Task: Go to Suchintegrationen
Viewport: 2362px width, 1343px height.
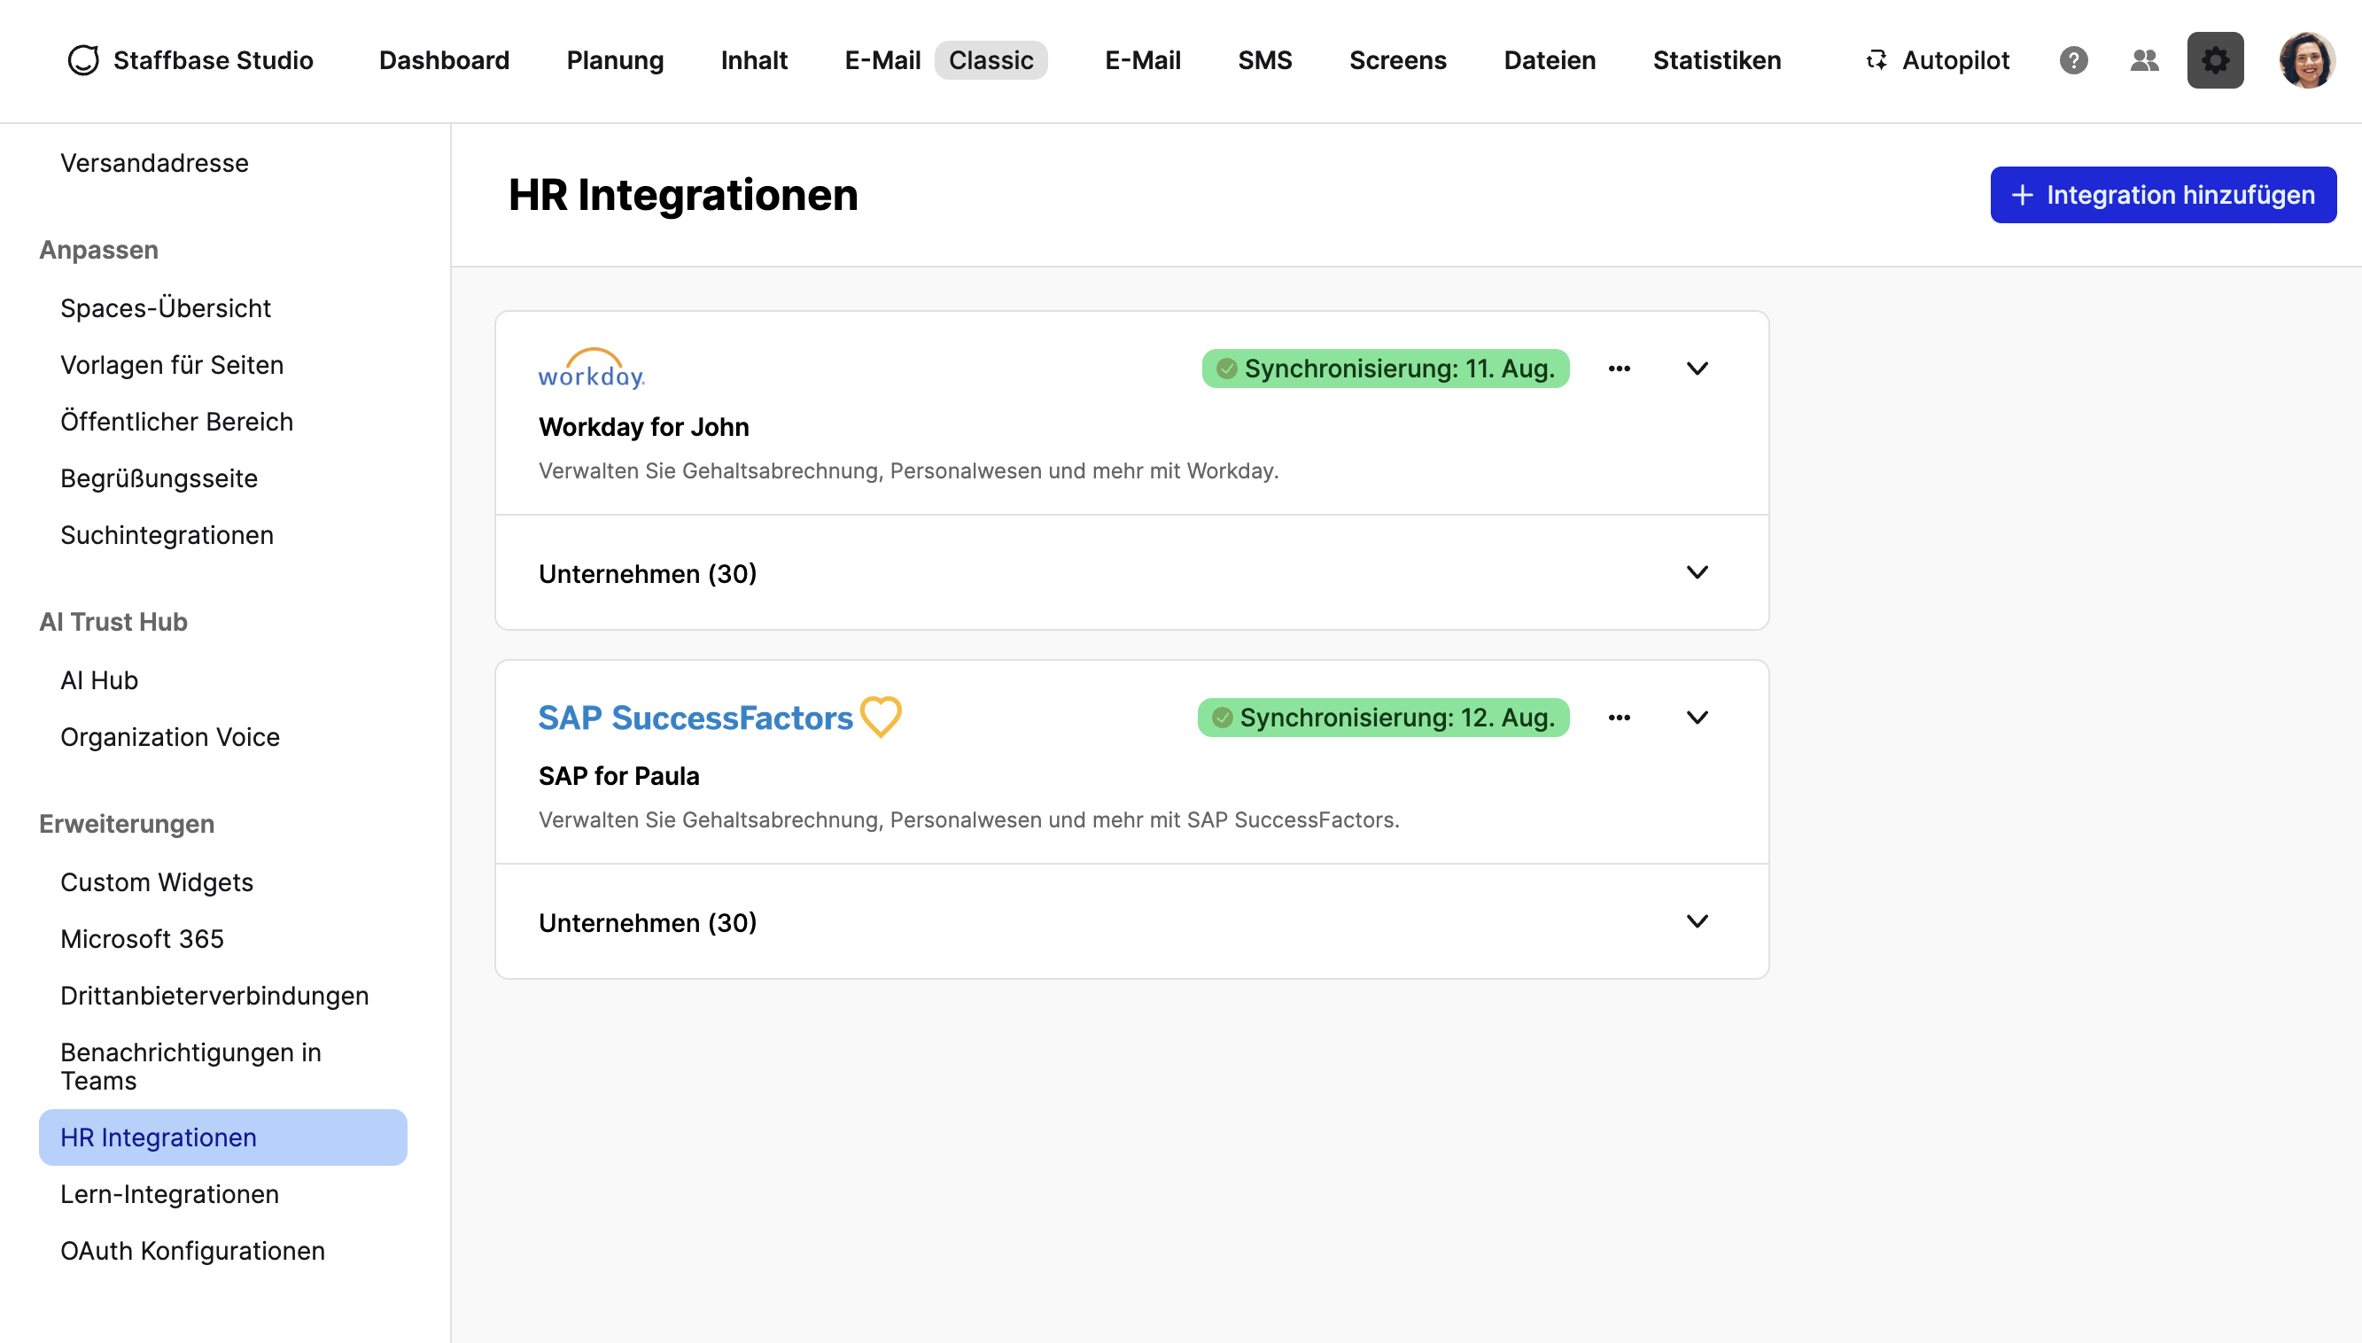Action: click(x=167, y=535)
